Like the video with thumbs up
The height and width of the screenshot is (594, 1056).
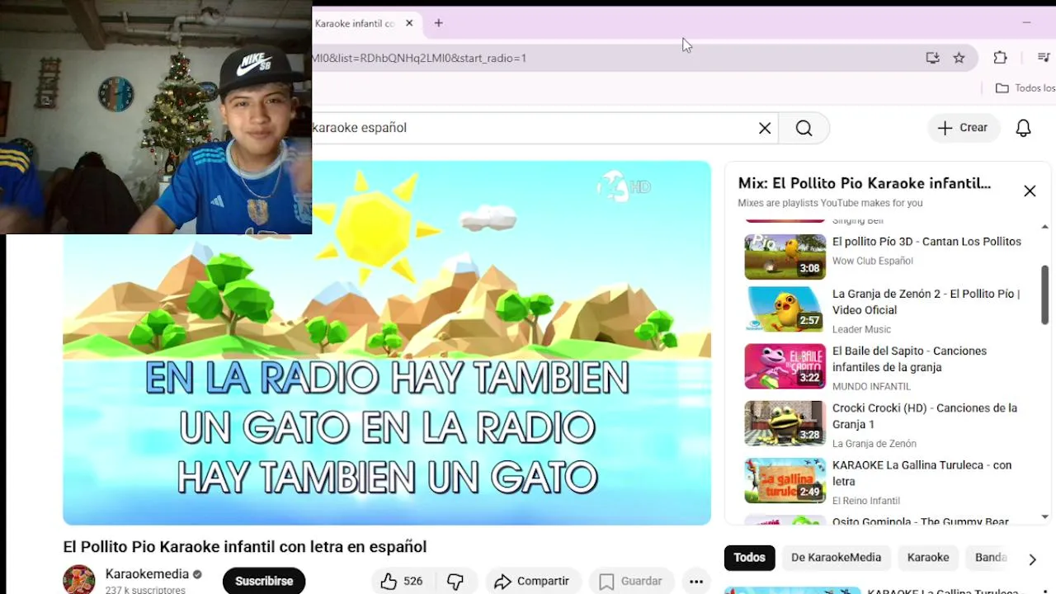point(401,582)
